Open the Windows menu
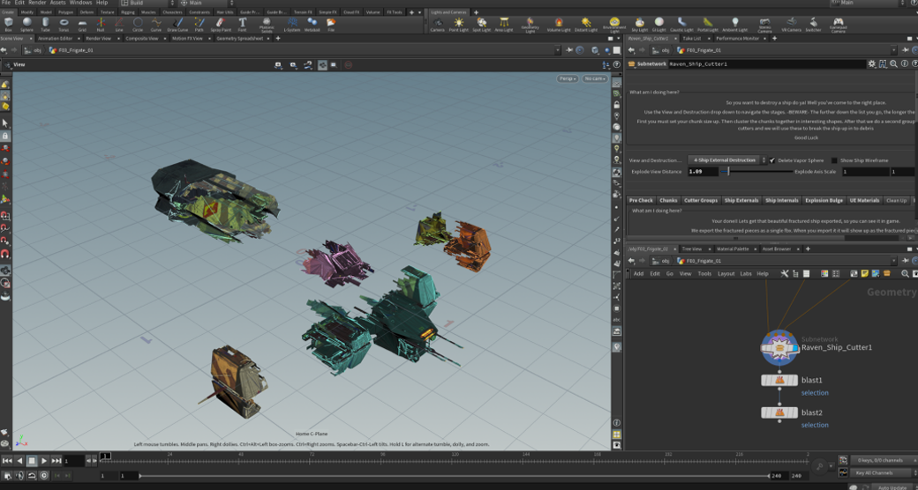This screenshot has width=918, height=490. tap(81, 3)
